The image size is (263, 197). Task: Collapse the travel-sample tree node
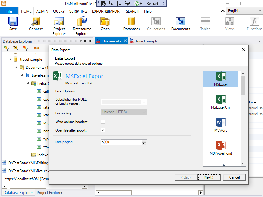[x=10, y=59]
